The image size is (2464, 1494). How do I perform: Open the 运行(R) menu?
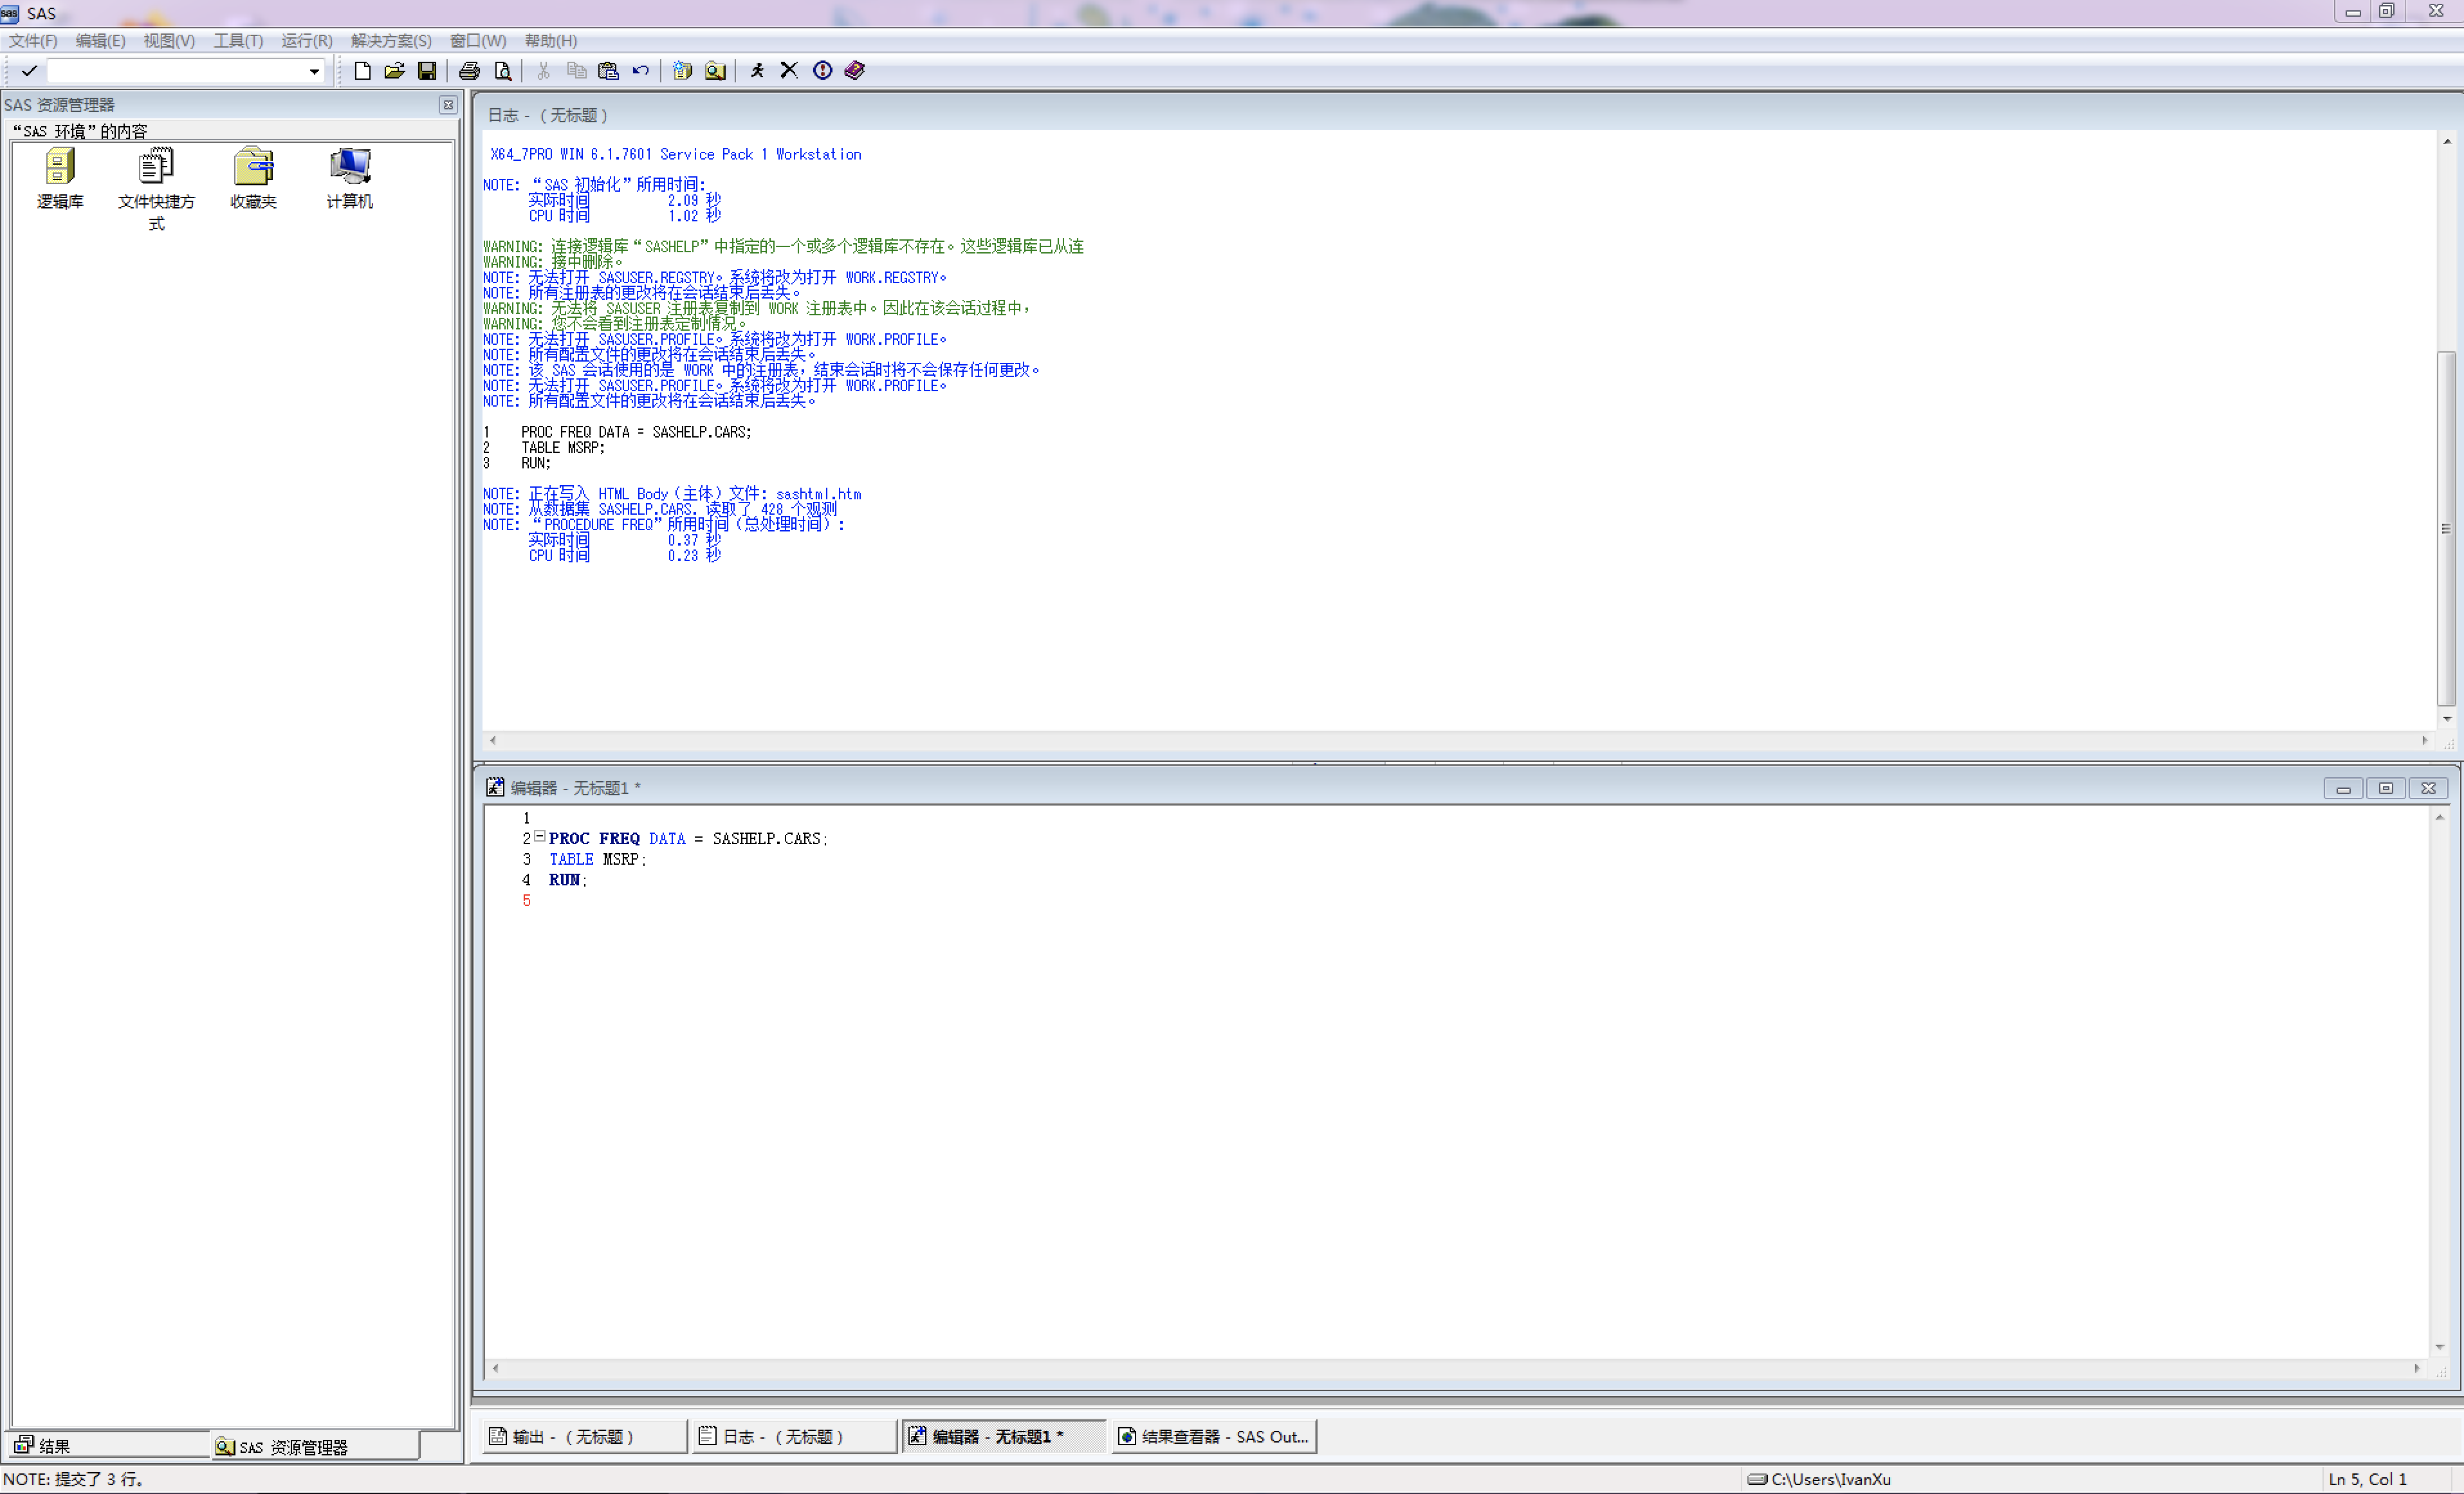click(x=306, y=41)
